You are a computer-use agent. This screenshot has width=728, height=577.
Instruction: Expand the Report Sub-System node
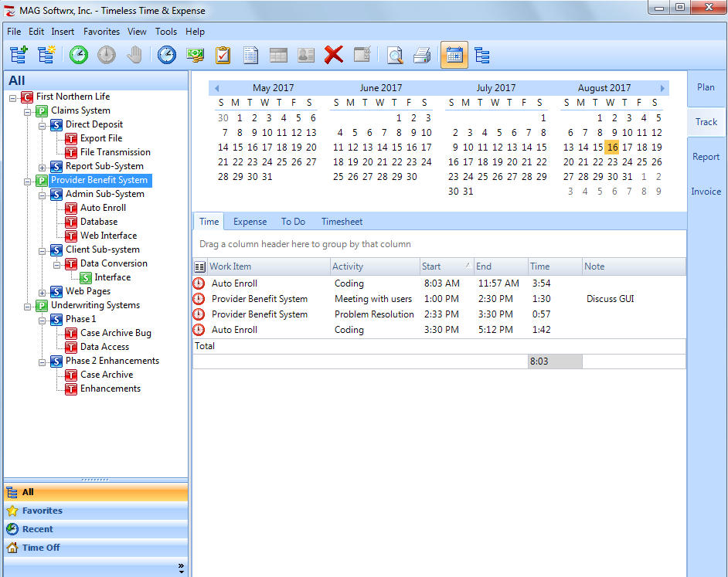click(43, 167)
